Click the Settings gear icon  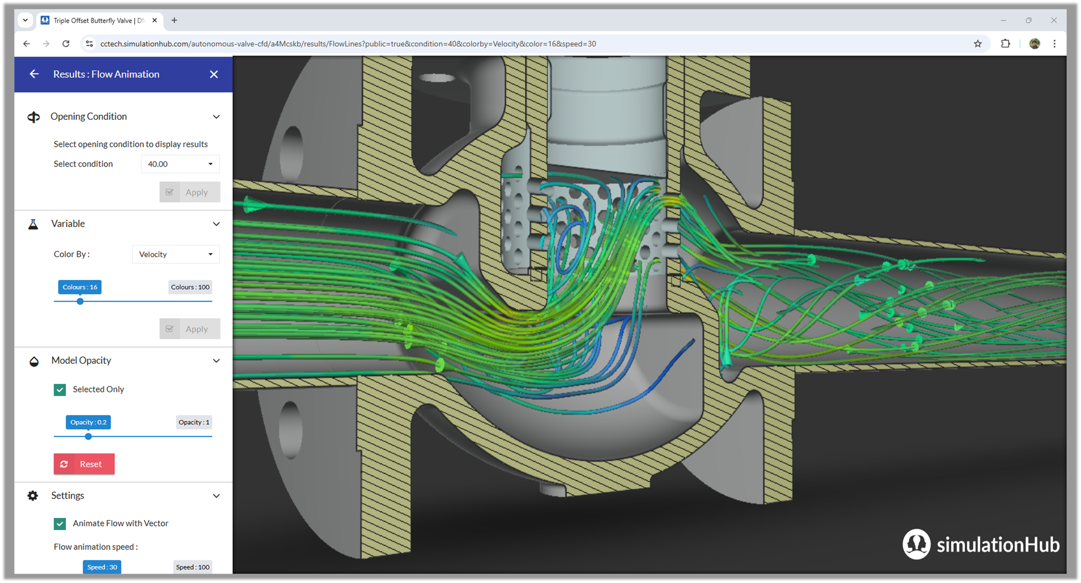click(33, 496)
